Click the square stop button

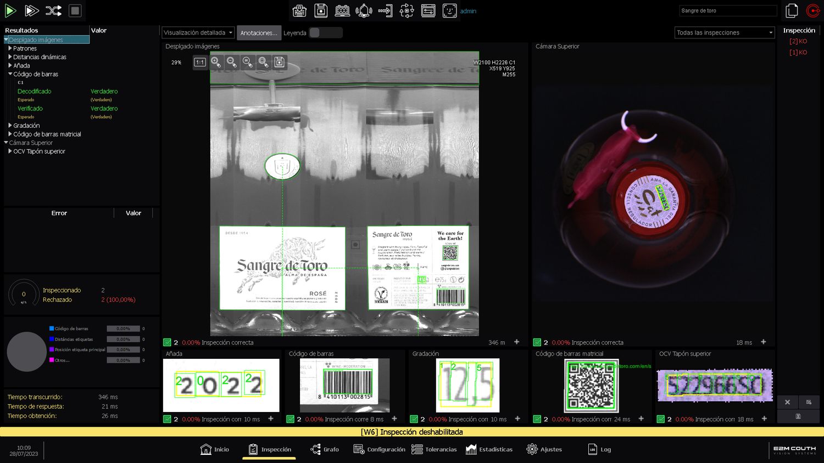(75, 10)
